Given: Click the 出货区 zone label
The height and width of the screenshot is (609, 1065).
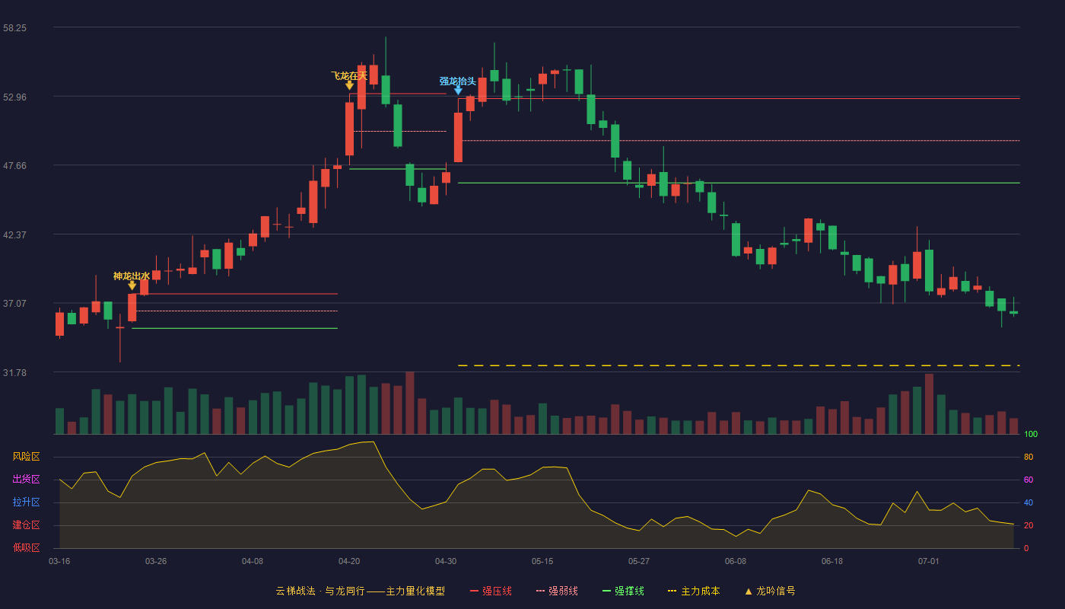Looking at the screenshot, I should pyautogui.click(x=26, y=480).
